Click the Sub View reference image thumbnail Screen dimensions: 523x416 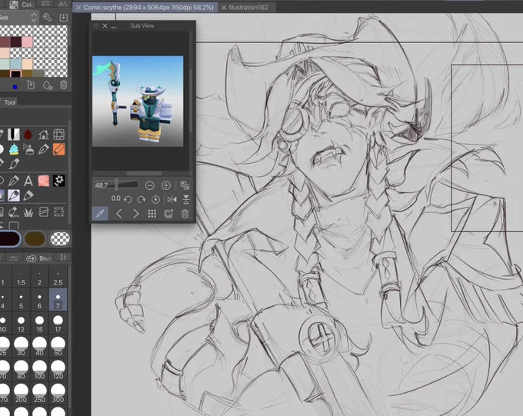tap(138, 101)
